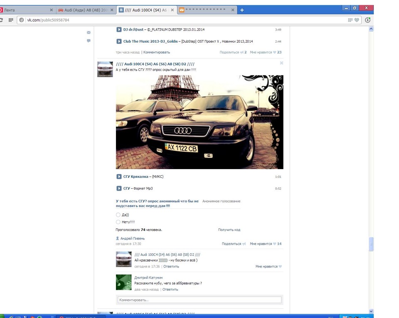
Task: Open the сегодня в 17:36 comment timestamp
Action: point(147,267)
